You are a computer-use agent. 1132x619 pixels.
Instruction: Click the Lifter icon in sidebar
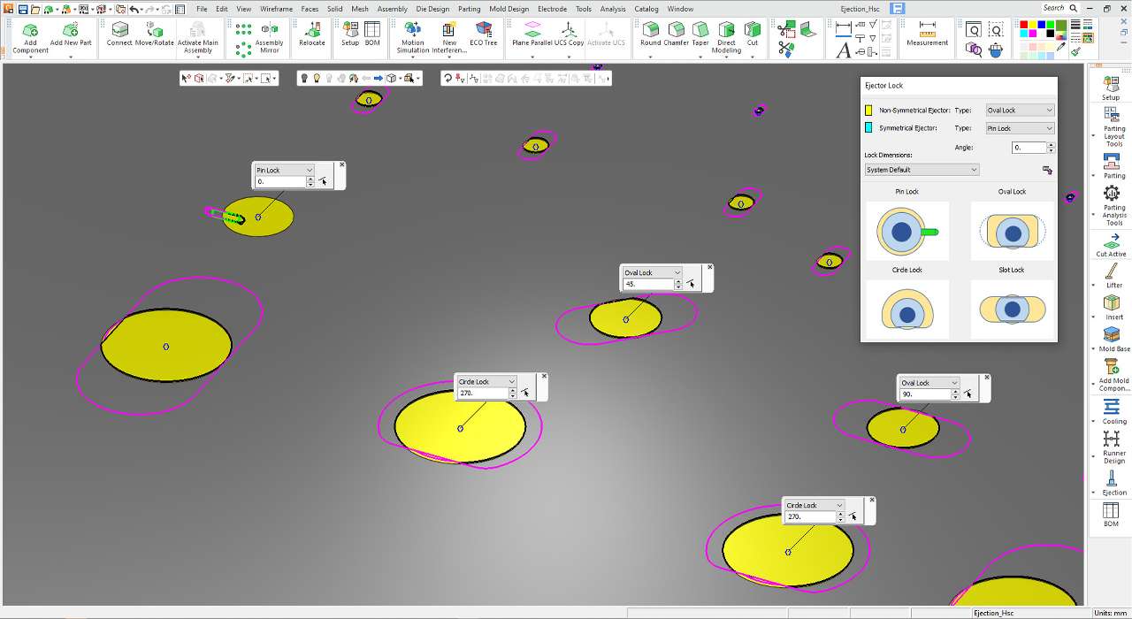[x=1112, y=272]
